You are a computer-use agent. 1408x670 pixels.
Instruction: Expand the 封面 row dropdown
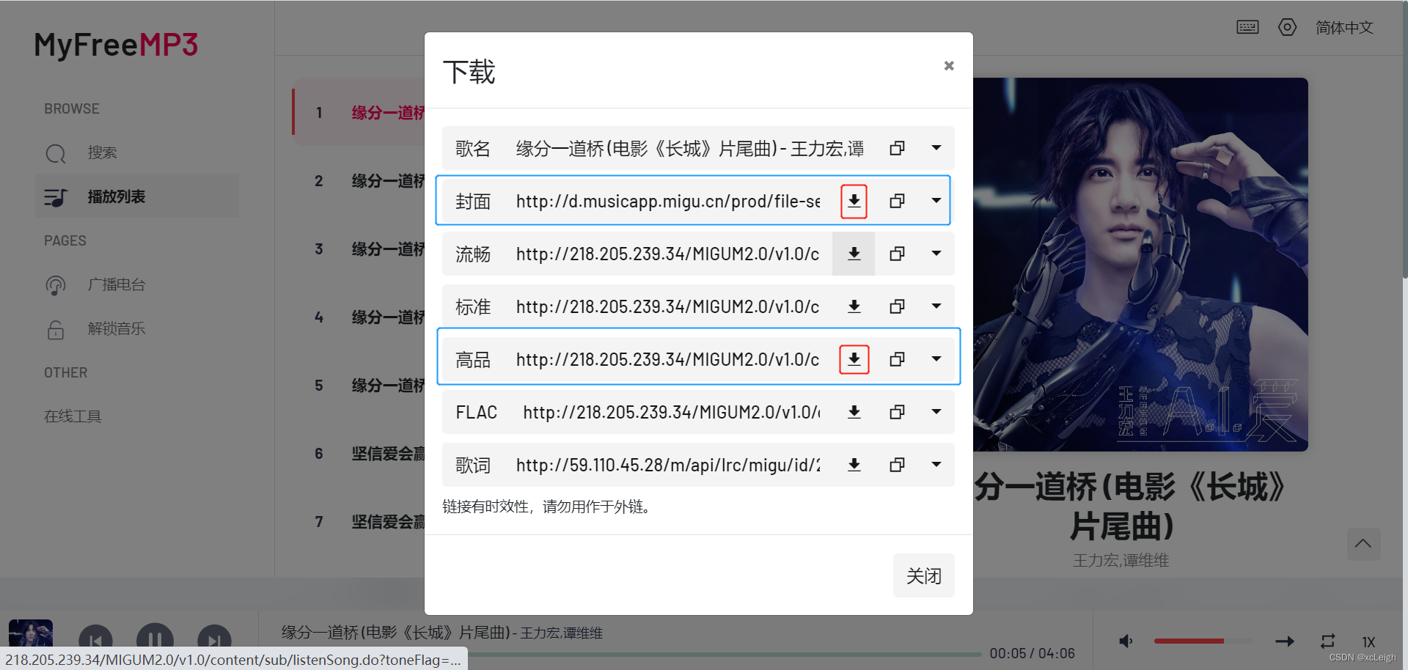(x=936, y=201)
